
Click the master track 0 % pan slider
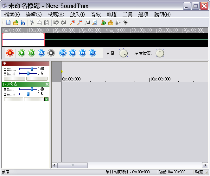pyautogui.click(x=28, y=73)
